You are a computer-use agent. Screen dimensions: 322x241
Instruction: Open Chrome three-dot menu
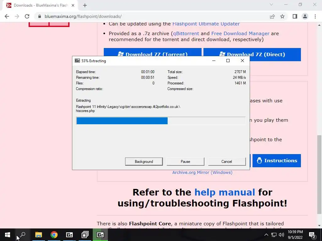(x=315, y=16)
